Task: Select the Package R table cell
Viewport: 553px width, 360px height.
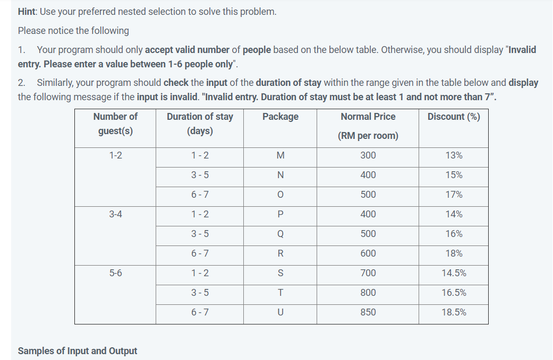Action: [280, 256]
